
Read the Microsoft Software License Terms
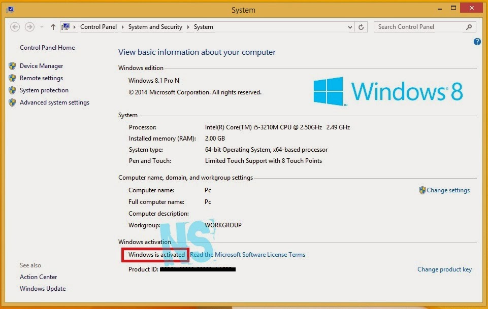[248, 255]
